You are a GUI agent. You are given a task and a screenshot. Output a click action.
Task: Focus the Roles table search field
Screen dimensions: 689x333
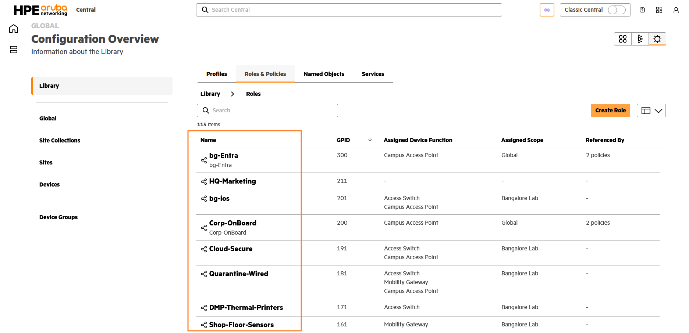click(267, 111)
